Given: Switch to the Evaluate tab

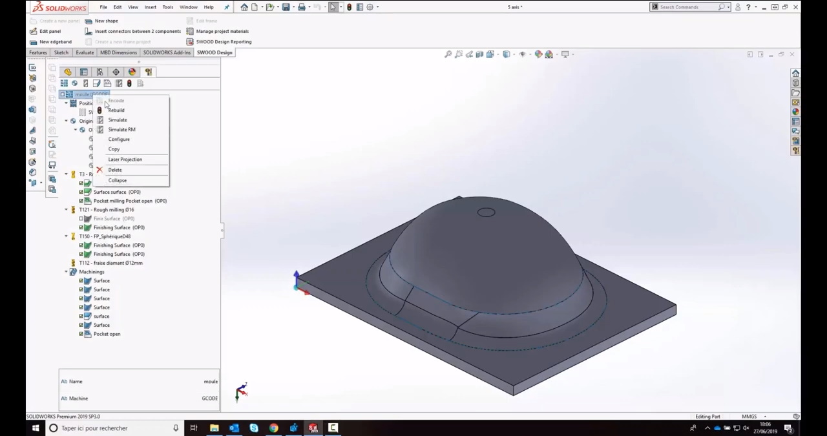Looking at the screenshot, I should point(85,52).
